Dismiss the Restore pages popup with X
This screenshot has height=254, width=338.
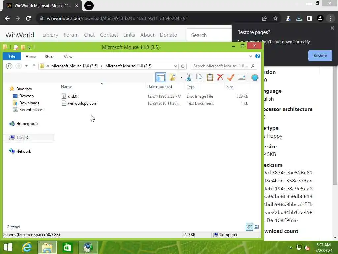(x=332, y=28)
